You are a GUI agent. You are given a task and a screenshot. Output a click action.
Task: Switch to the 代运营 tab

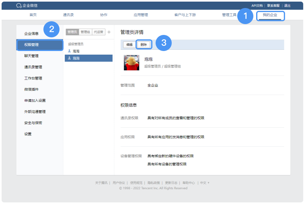pyautogui.click(x=98, y=32)
